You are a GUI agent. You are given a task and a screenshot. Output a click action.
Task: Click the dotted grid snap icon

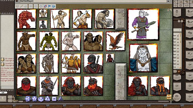(36, 6)
